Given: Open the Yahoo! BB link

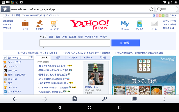Looking at the screenshot, I should click(x=8, y=21).
